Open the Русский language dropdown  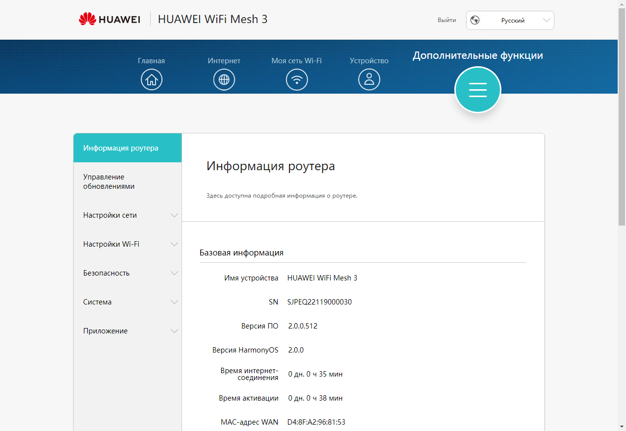(510, 21)
